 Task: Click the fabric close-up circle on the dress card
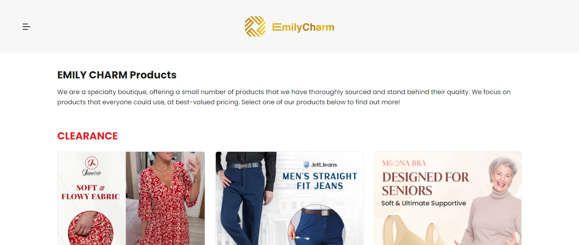click(x=90, y=229)
